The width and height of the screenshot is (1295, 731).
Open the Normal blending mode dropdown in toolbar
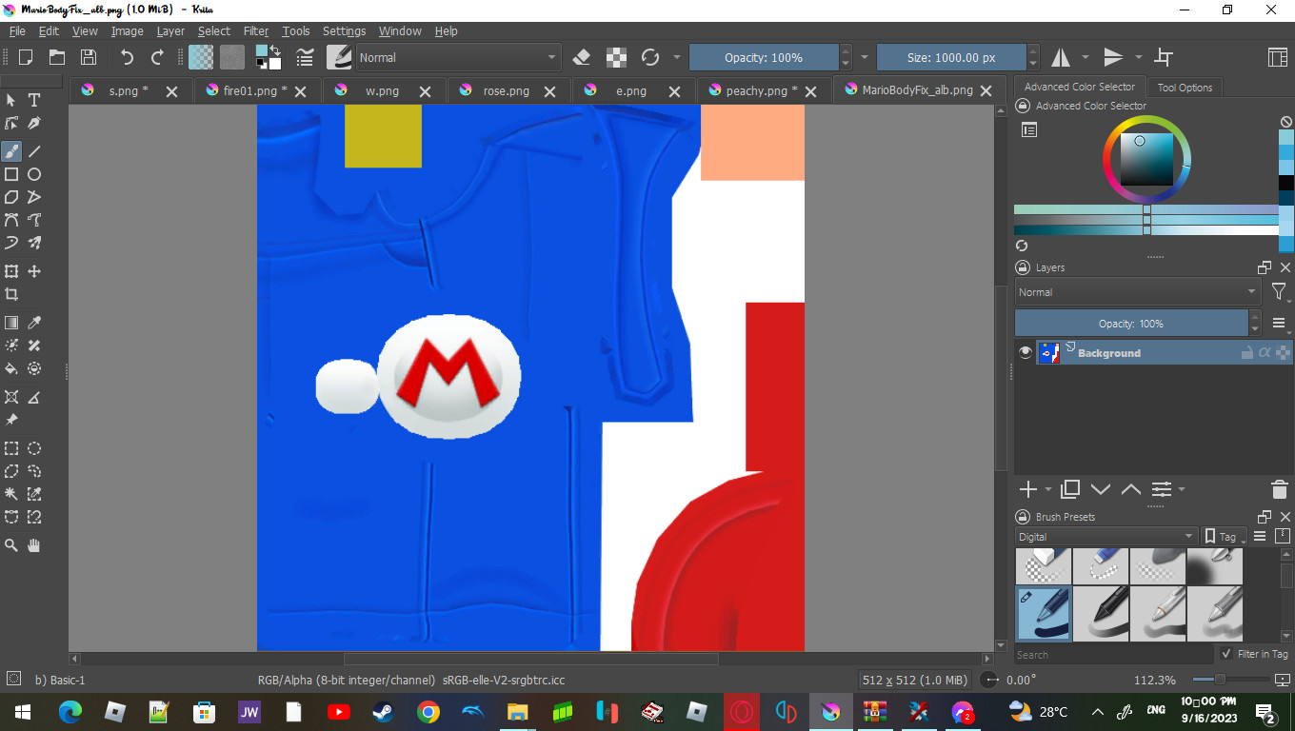(457, 57)
